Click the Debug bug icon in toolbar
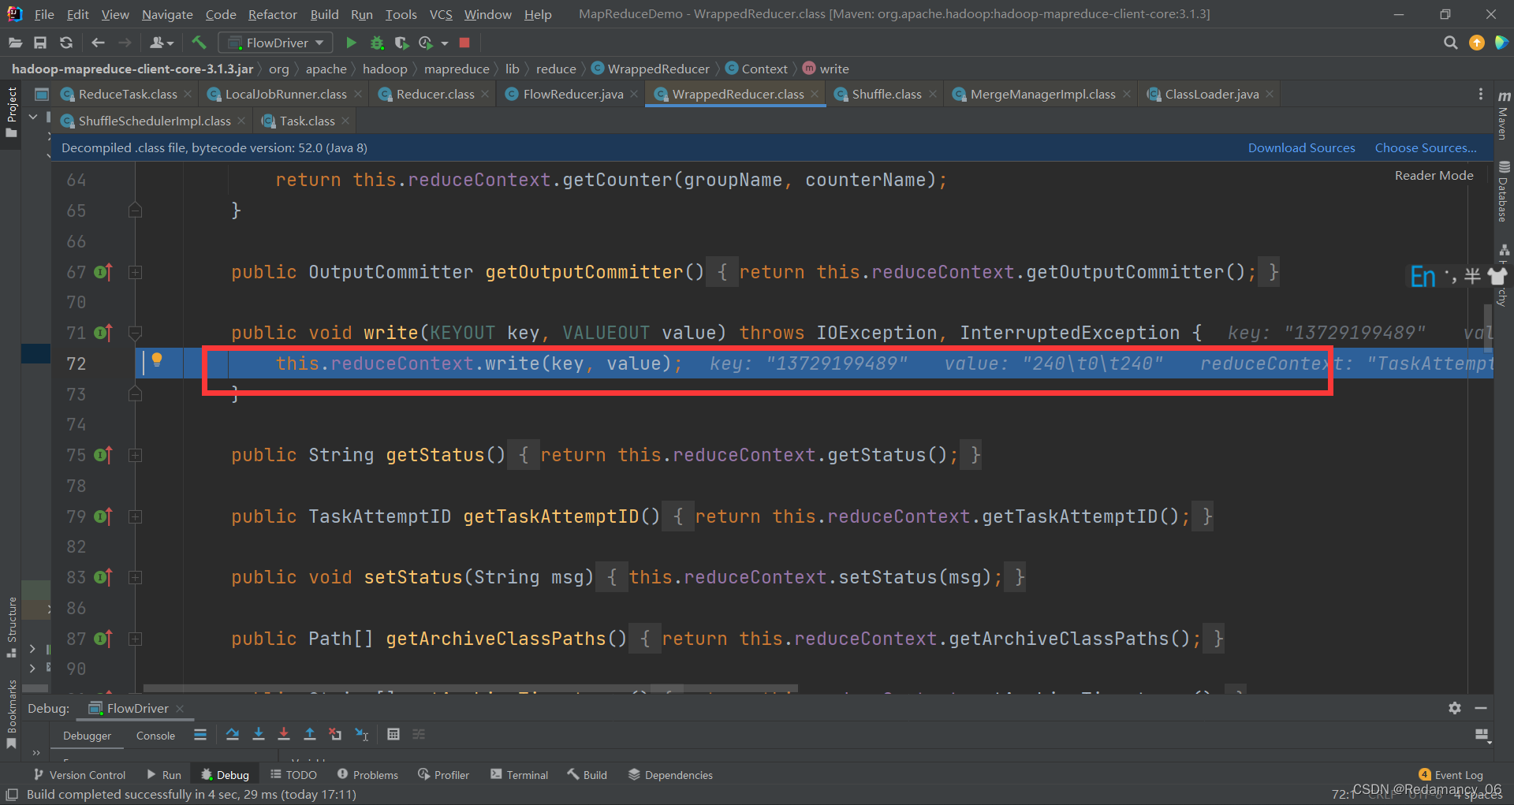 coord(377,43)
